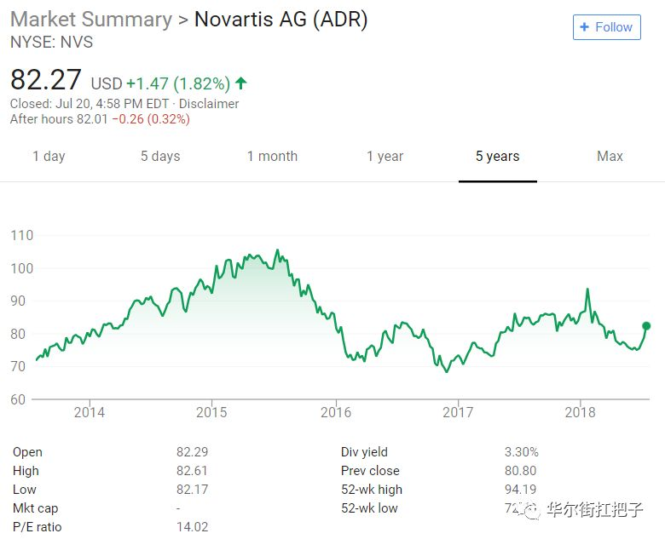This screenshot has width=665, height=539.
Task: Click the Closed: Jul 20, 4:58 PM EDT text
Action: point(89,104)
